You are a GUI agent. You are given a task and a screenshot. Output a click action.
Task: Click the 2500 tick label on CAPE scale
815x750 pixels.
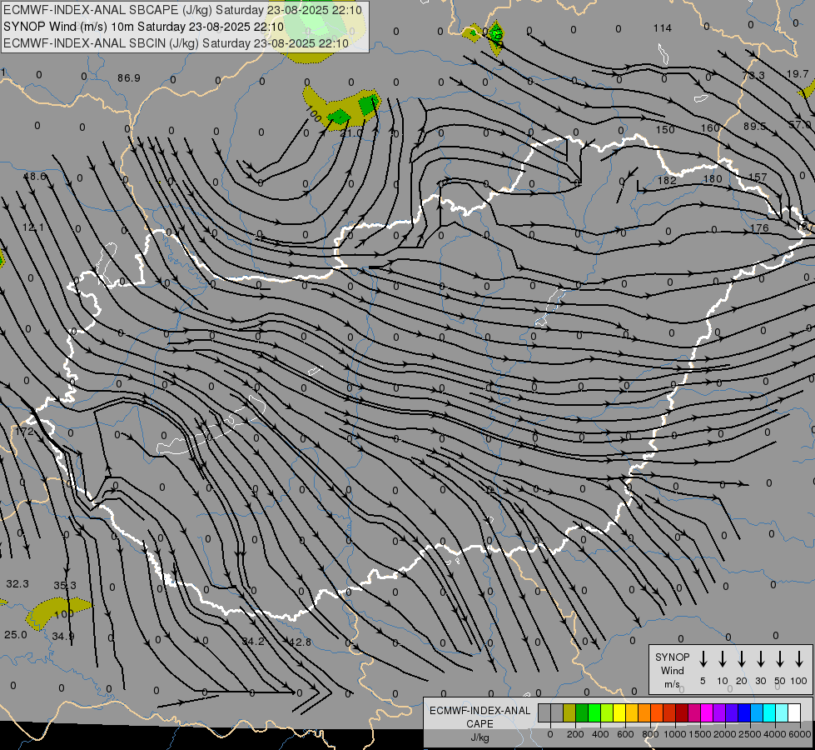(750, 734)
